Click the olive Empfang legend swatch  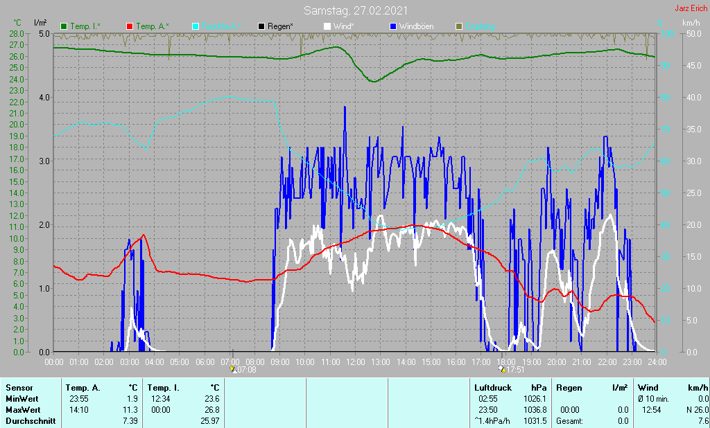459,26
